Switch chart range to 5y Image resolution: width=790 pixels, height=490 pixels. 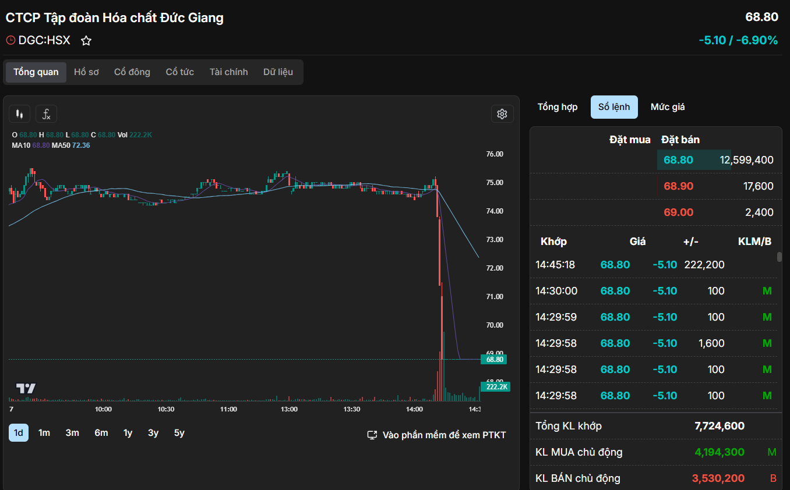(x=179, y=433)
